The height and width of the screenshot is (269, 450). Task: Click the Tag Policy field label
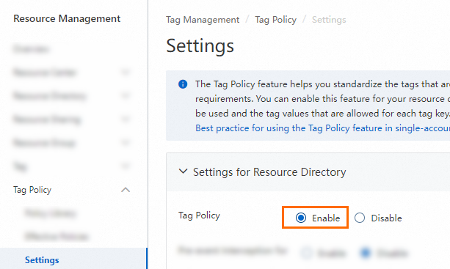pyautogui.click(x=199, y=215)
